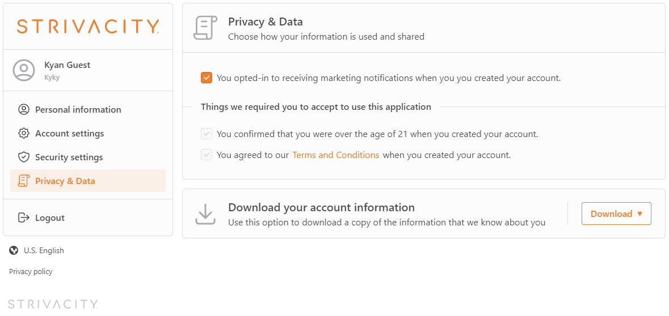The image size is (669, 316).
Task: Open the Terms and Conditions link
Action: click(x=336, y=155)
